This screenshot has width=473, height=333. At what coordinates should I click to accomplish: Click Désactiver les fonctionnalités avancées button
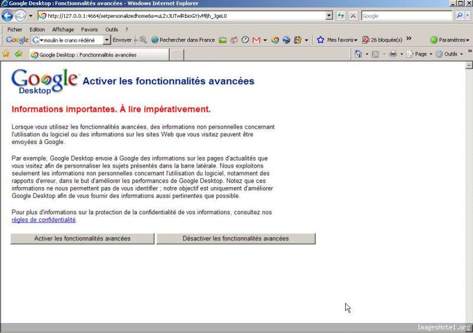[x=235, y=239]
